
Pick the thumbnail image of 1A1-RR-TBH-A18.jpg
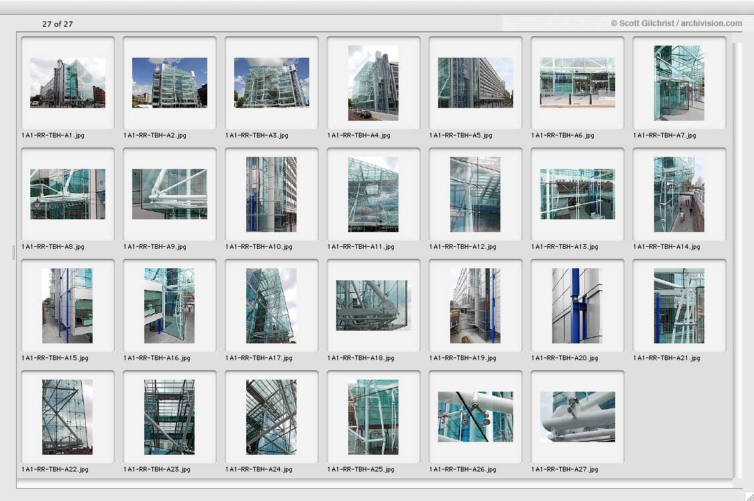click(x=374, y=305)
